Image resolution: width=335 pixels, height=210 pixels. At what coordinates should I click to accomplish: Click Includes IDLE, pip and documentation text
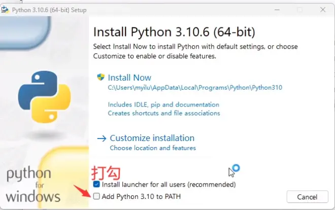pyautogui.click(x=163, y=104)
